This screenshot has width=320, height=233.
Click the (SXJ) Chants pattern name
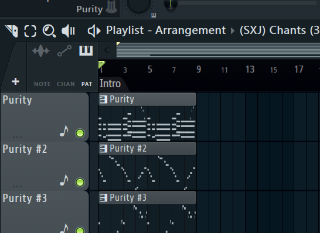coord(280,30)
